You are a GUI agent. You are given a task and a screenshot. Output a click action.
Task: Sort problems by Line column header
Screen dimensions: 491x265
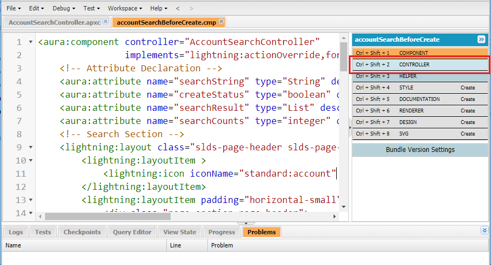[x=187, y=245]
